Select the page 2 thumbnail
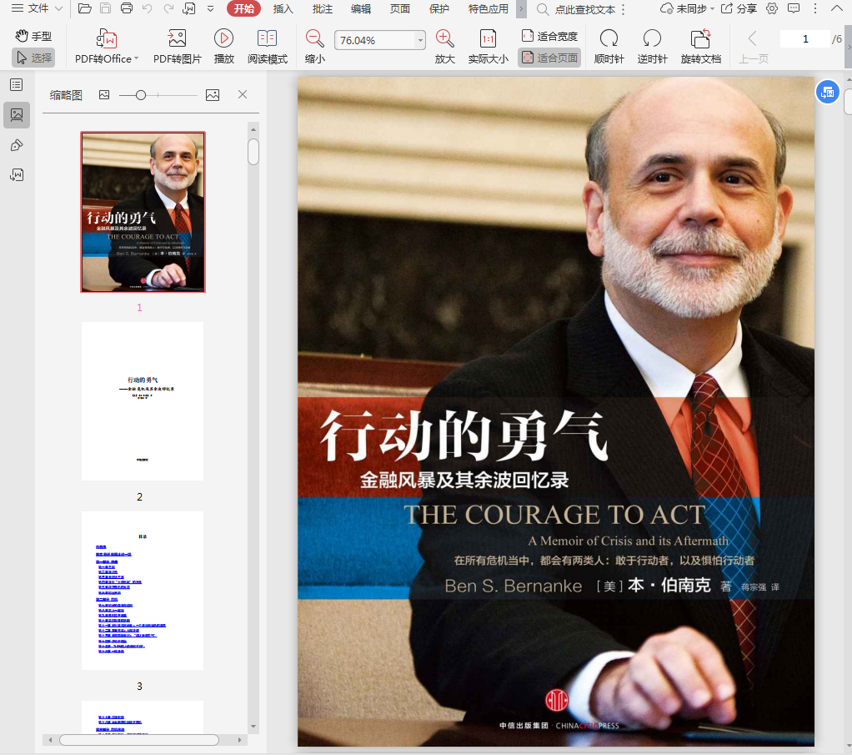 point(143,401)
